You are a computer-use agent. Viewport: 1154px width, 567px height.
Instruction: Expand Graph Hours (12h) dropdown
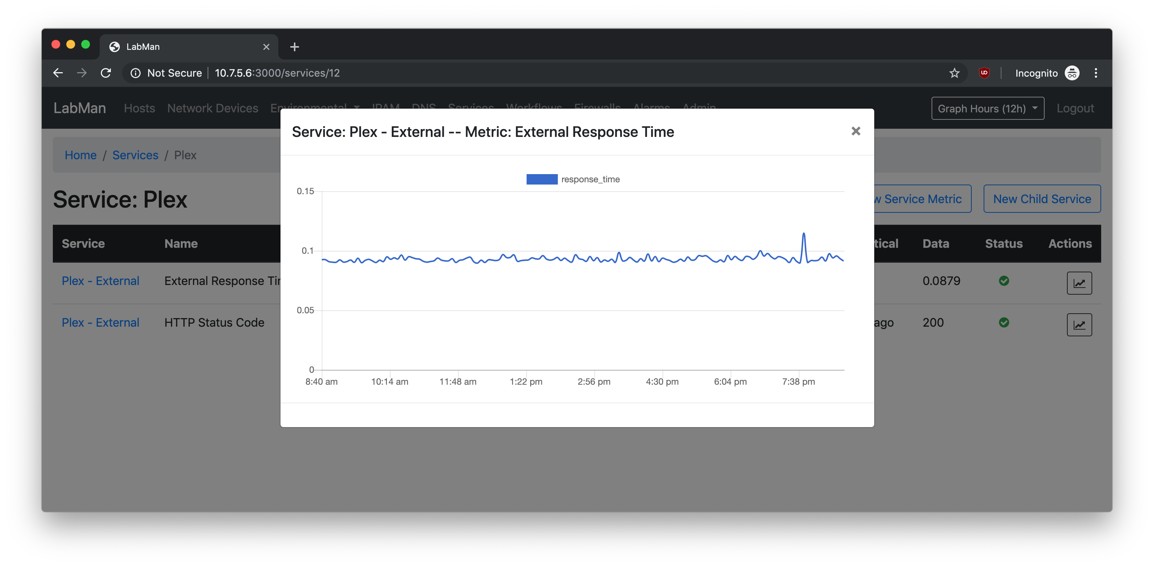[x=987, y=108]
